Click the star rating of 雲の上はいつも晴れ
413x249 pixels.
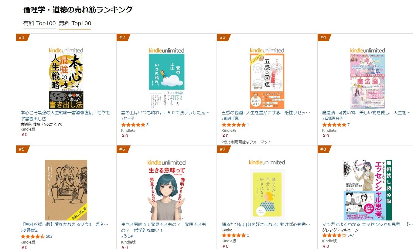(133, 125)
